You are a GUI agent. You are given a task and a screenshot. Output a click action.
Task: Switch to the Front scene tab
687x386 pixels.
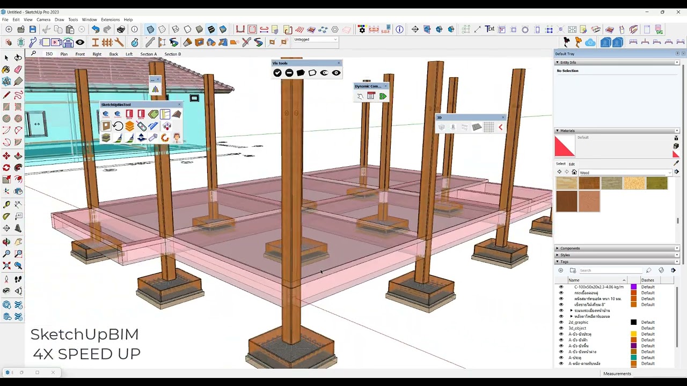click(x=80, y=54)
